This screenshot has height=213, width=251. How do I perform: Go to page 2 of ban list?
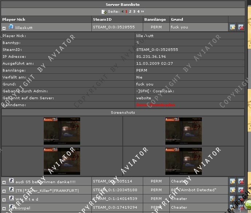130,12
